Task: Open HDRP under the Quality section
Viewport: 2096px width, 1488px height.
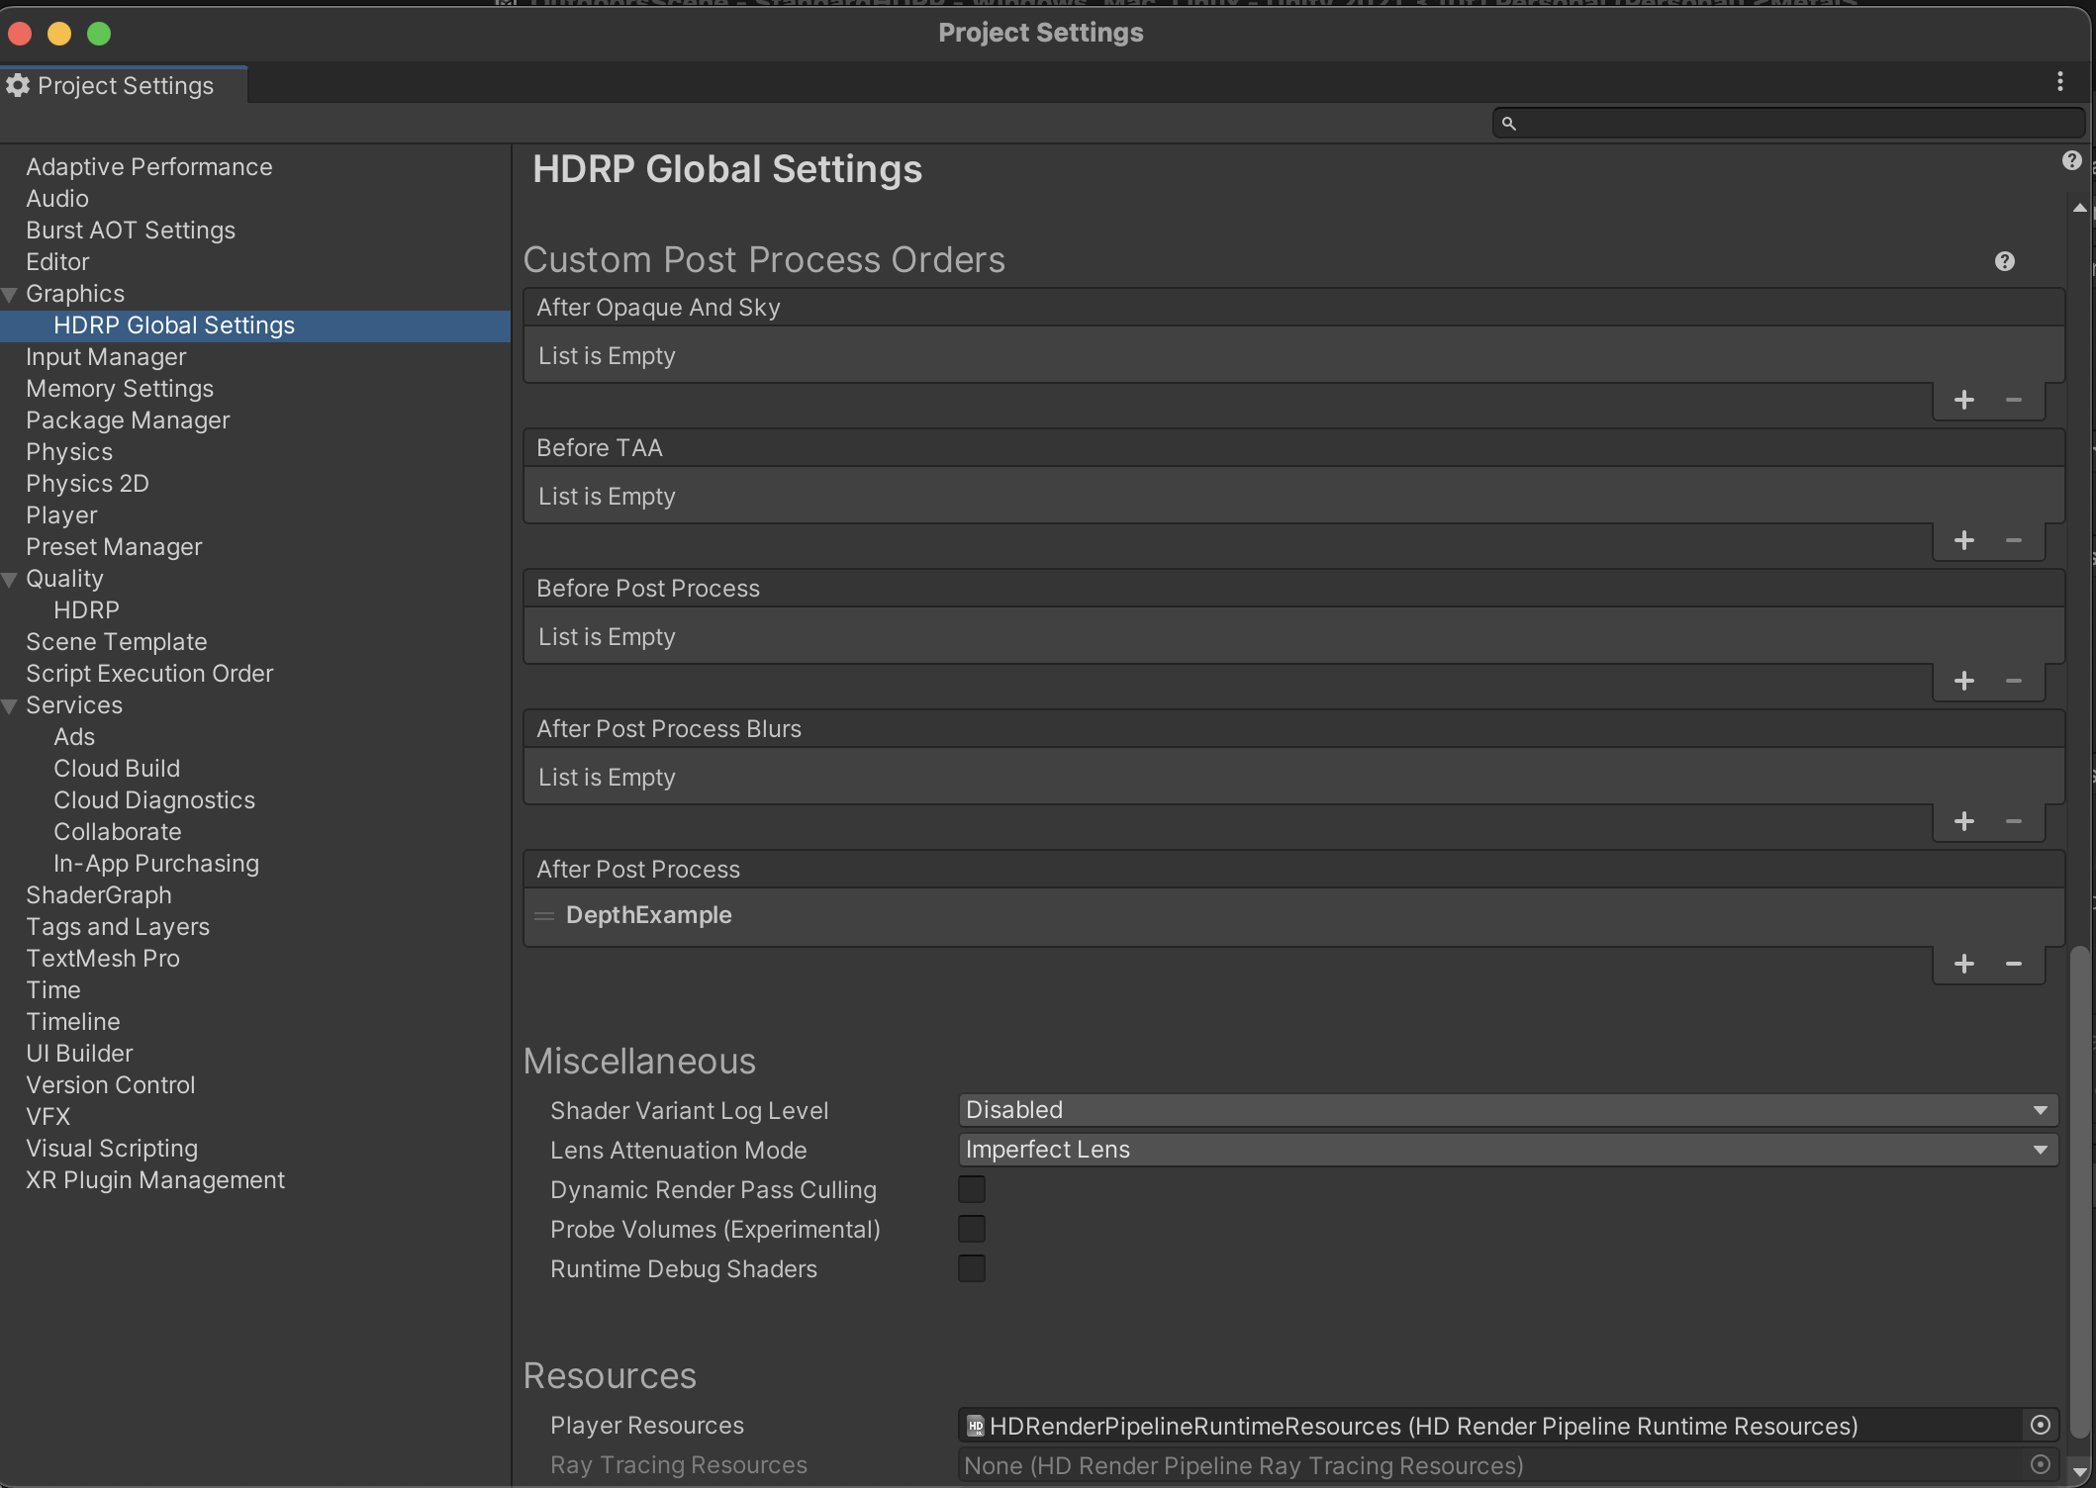Action: click(86, 610)
